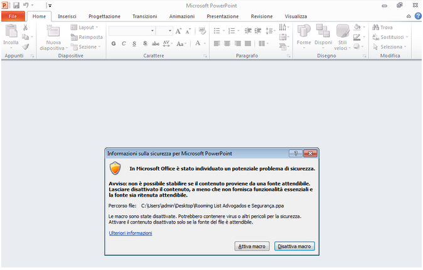Click the justify text icon
Screen dimensions: 423x270
248,43
